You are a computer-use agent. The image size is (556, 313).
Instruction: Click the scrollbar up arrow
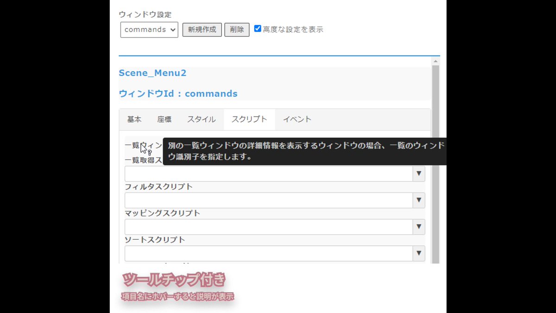click(436, 60)
